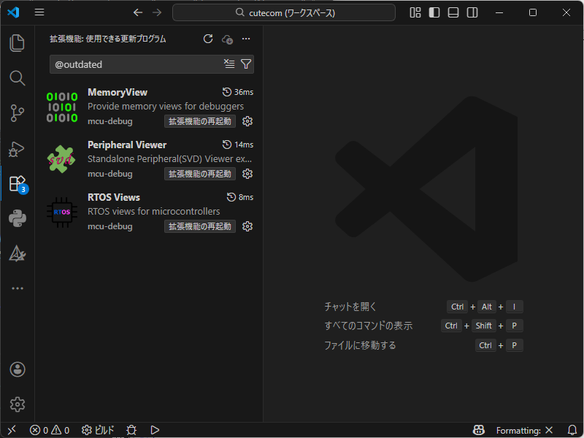Open the Source Control view
Screen dimensions: 584x438
click(17, 113)
